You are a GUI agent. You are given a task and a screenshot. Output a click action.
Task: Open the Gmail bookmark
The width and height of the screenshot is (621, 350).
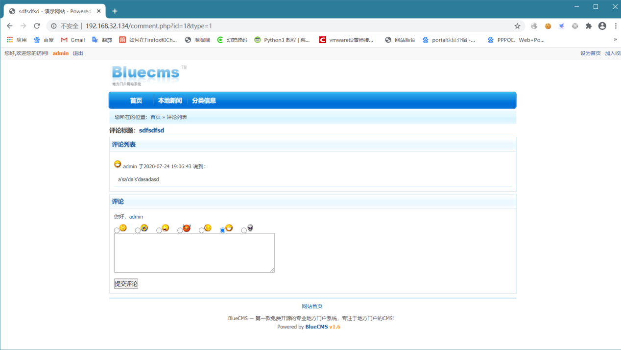click(72, 40)
